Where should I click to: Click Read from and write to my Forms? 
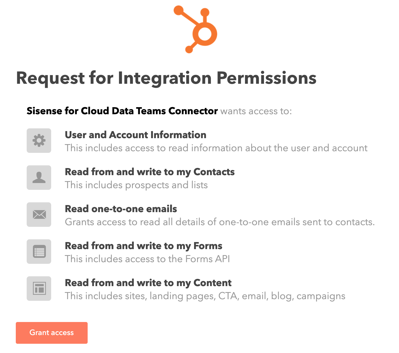144,246
